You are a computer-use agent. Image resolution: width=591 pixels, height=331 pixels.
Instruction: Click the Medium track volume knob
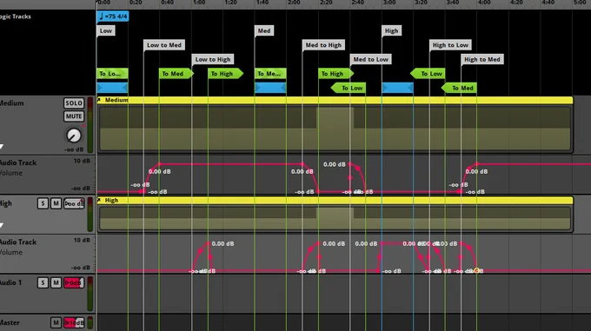click(74, 136)
